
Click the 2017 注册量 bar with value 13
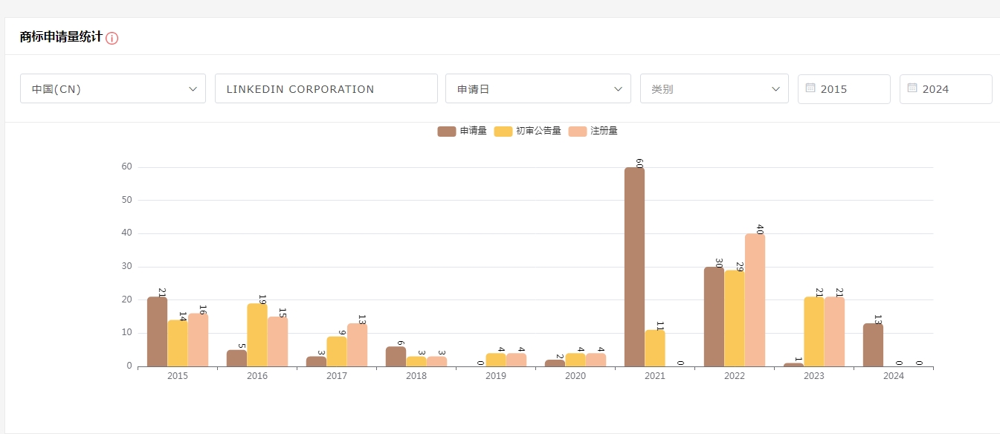[357, 345]
